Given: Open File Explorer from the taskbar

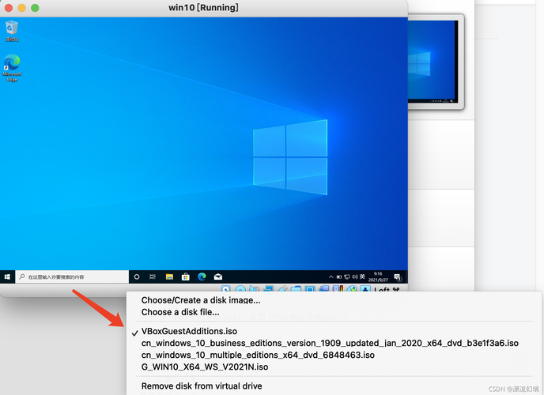Looking at the screenshot, I should [170, 277].
